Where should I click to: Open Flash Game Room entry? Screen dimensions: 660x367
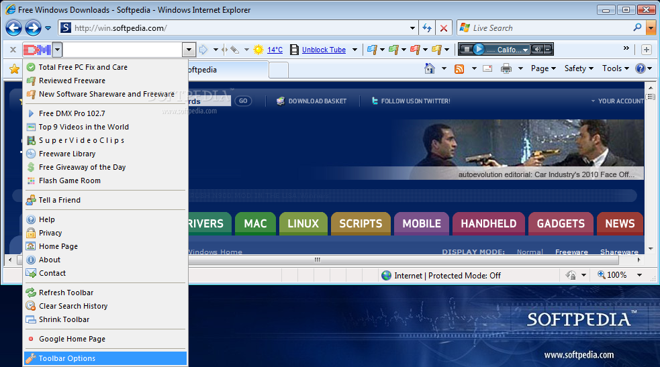tap(105, 180)
